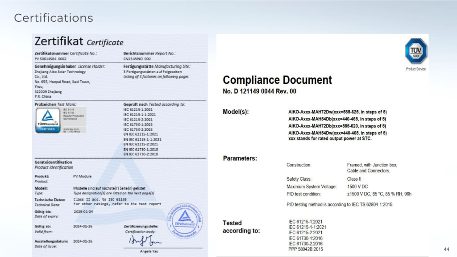This screenshot has height=257, width=457.
Task: Select the sentence citing IEC TS 62804-1:2015
Action: (x=340, y=205)
